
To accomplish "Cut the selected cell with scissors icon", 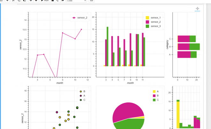I will tap(13, 1).
